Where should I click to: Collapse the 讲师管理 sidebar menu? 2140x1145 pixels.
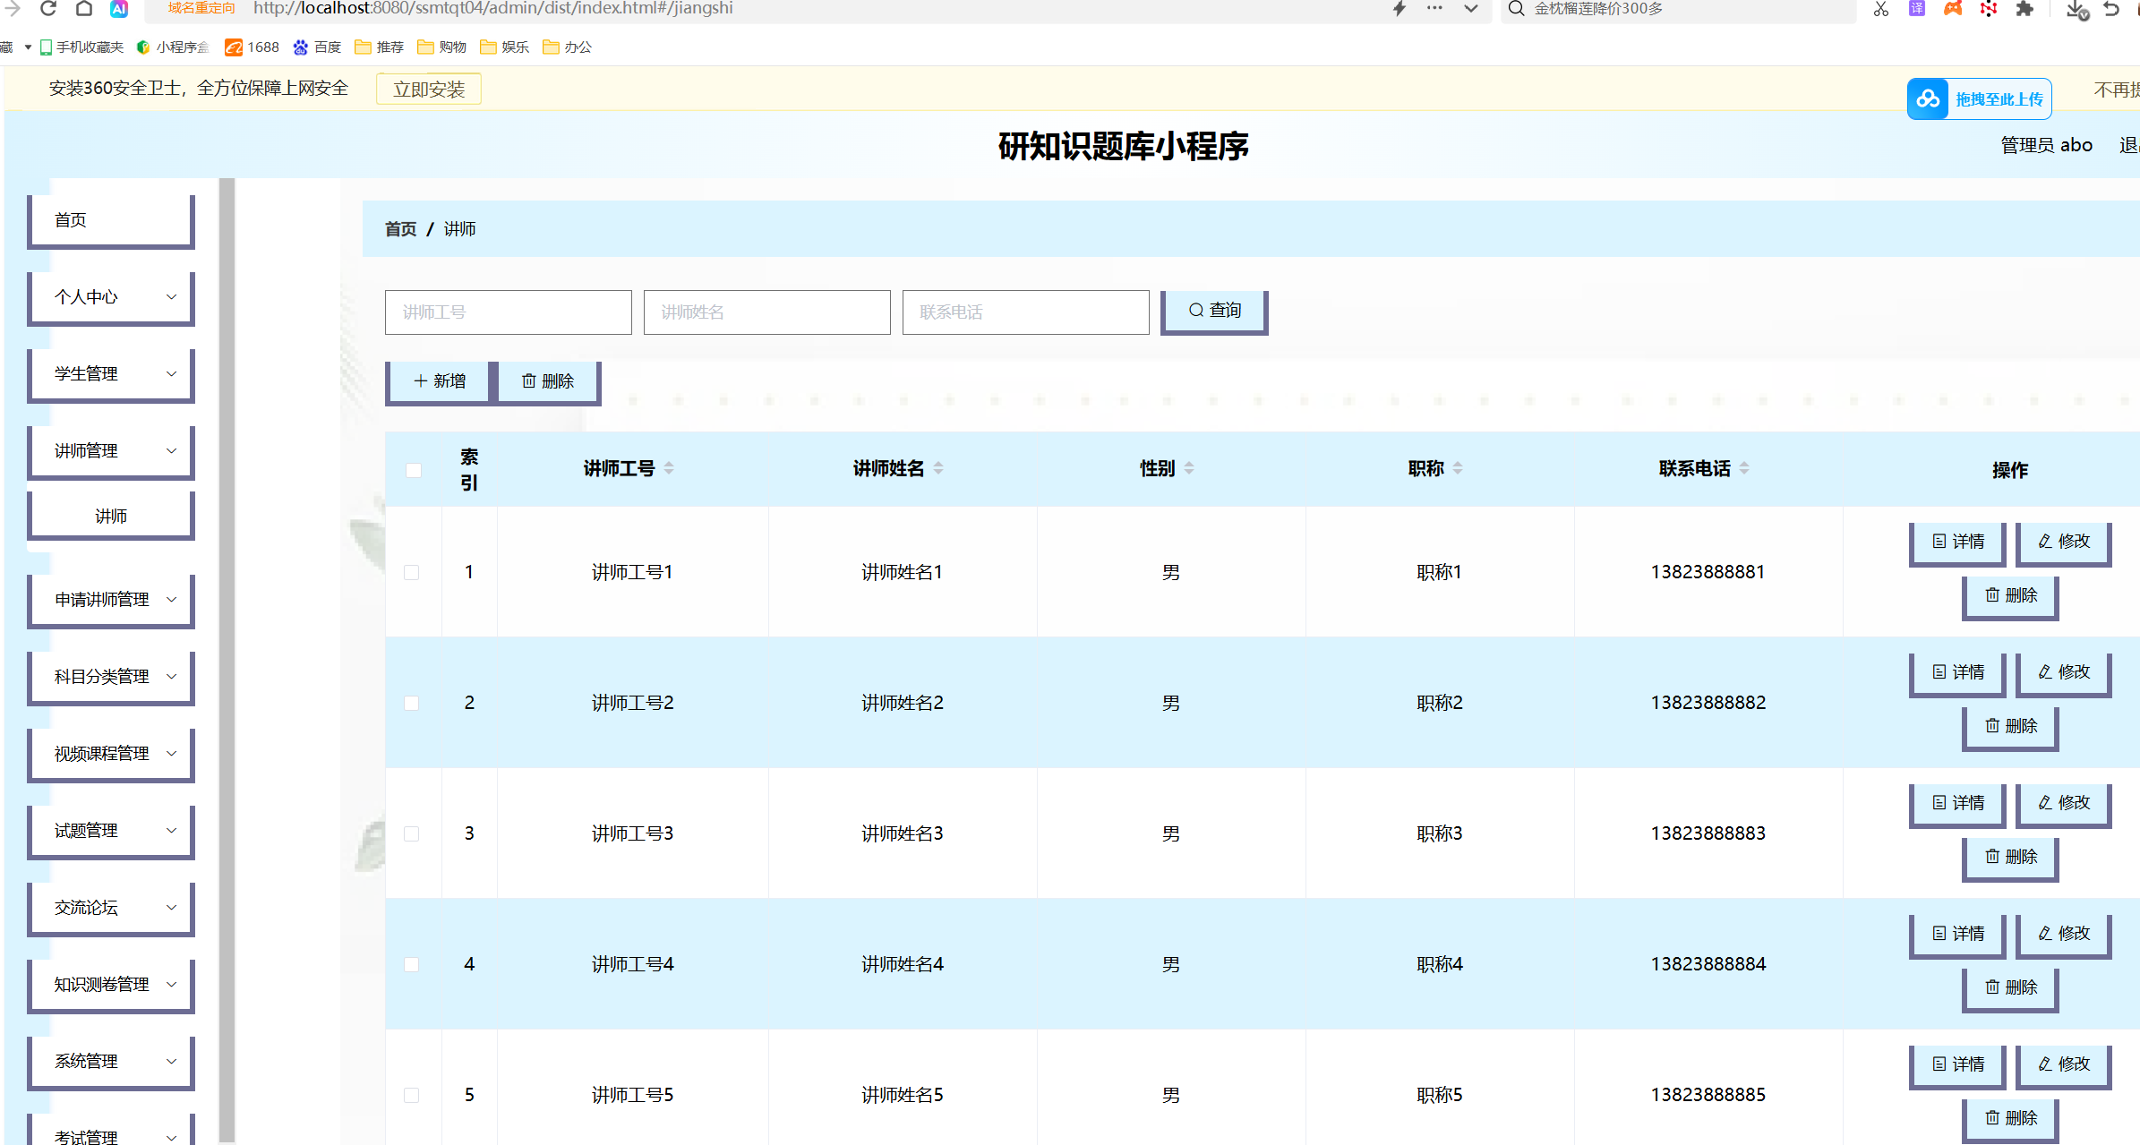point(111,451)
